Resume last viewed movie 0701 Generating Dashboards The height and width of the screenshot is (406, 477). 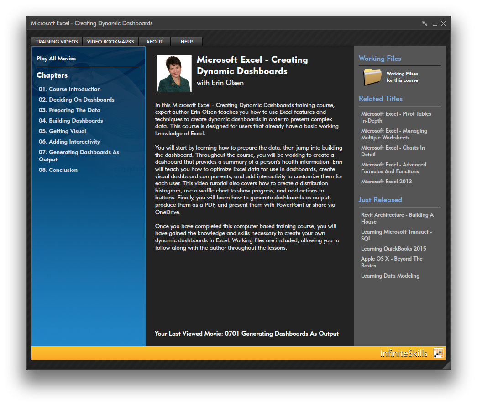coord(246,334)
